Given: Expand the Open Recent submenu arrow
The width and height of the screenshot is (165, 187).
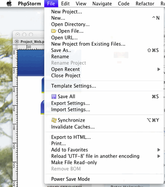Looking at the screenshot, I should pos(159,69).
